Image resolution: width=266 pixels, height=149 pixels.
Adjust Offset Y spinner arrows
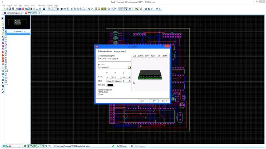(121, 81)
